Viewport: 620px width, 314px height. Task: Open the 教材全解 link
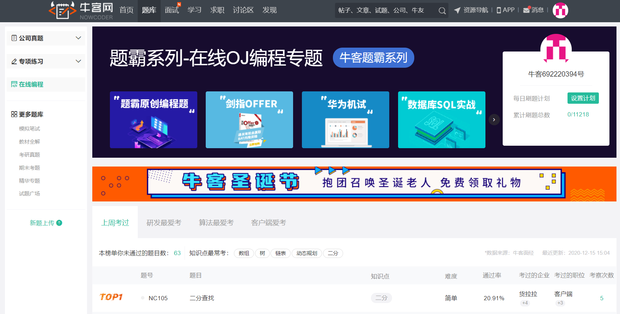[30, 141]
